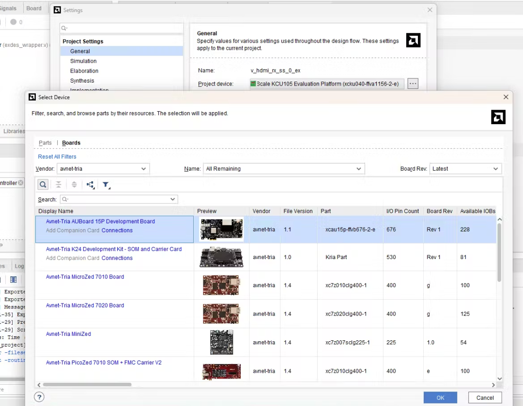Open the Vendor dropdown showing avnet-tria
523x406 pixels.
(x=103, y=169)
